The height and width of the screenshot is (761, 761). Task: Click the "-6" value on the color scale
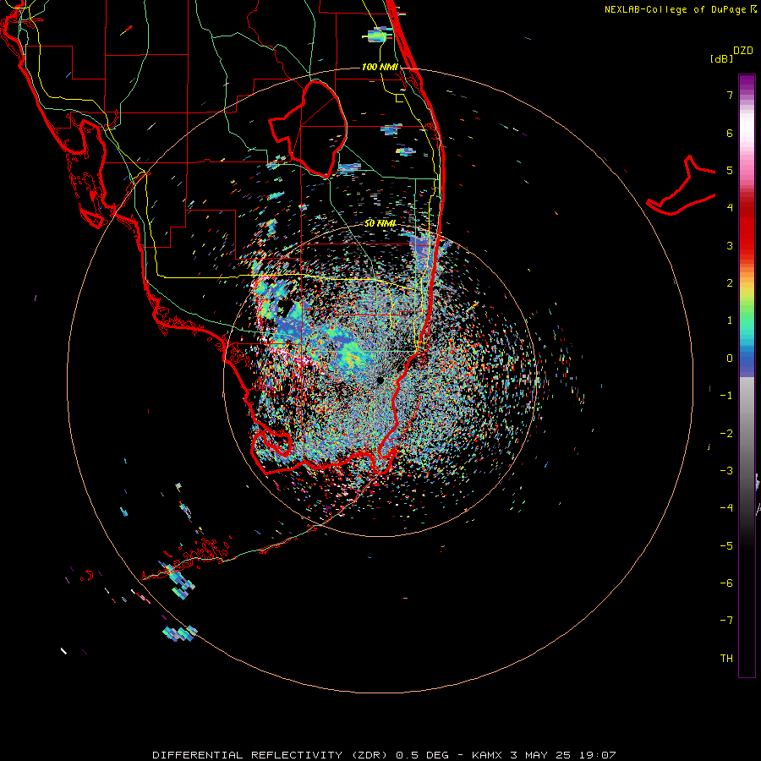pyautogui.click(x=726, y=583)
